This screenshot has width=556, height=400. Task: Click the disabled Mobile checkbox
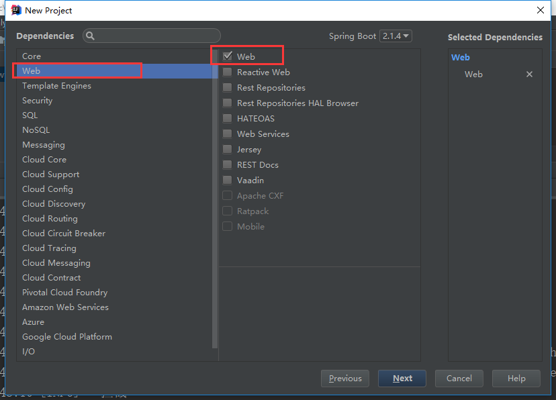227,226
